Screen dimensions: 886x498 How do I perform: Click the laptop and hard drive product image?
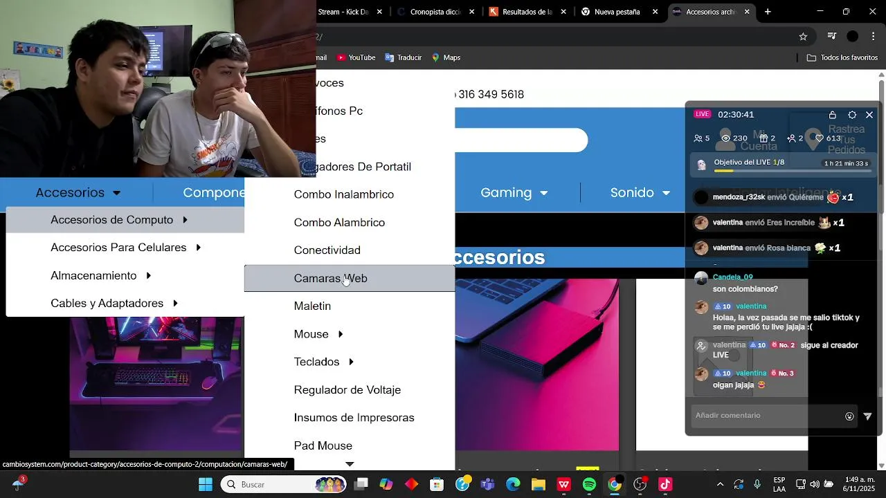pyautogui.click(x=537, y=365)
